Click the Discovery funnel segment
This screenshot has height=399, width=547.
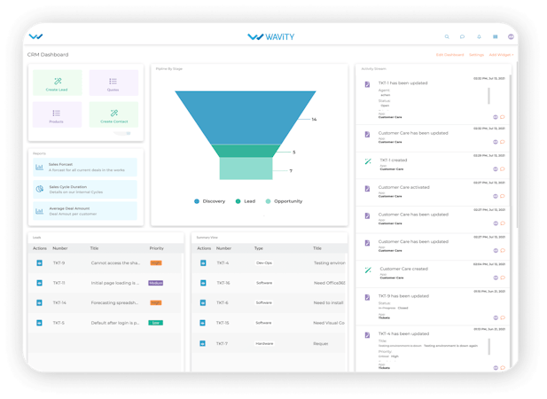tap(246, 117)
